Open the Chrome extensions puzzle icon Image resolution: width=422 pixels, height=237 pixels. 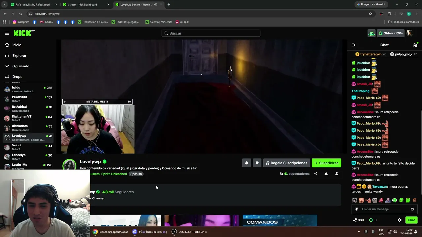pos(389,14)
